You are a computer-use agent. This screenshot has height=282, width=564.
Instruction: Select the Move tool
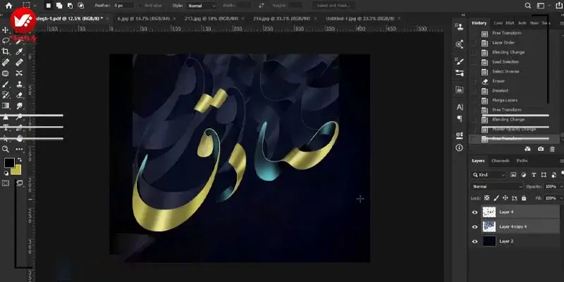point(6,30)
